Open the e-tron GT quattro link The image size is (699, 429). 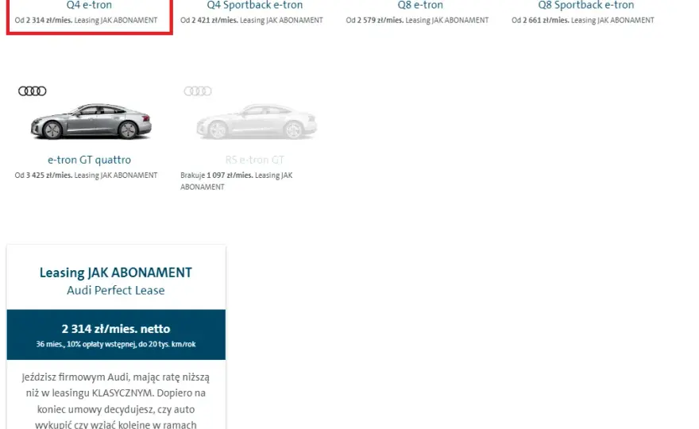[x=89, y=160]
